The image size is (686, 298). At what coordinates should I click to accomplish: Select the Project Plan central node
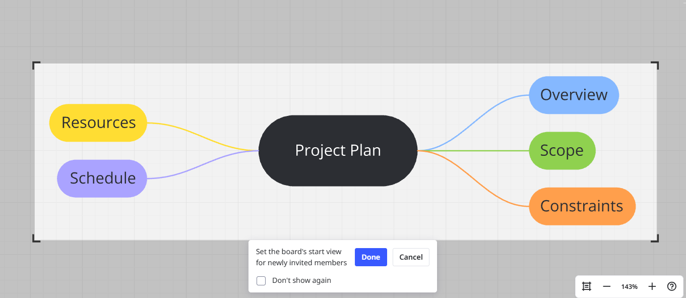pos(338,151)
